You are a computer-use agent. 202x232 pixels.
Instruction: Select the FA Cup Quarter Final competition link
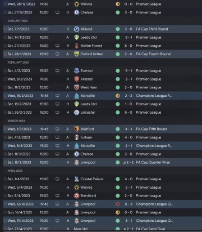click(153, 162)
